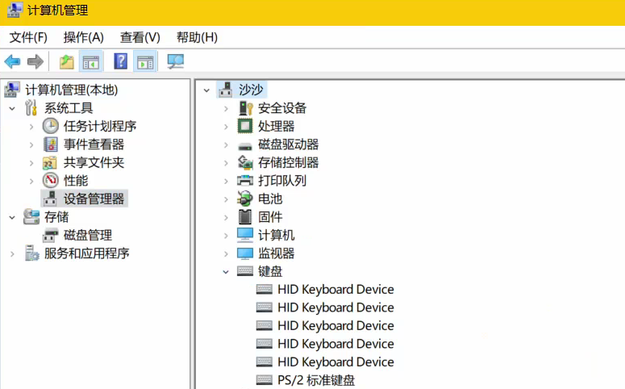Collapse the 键盘 device category
This screenshot has width=625, height=389.
226,272
